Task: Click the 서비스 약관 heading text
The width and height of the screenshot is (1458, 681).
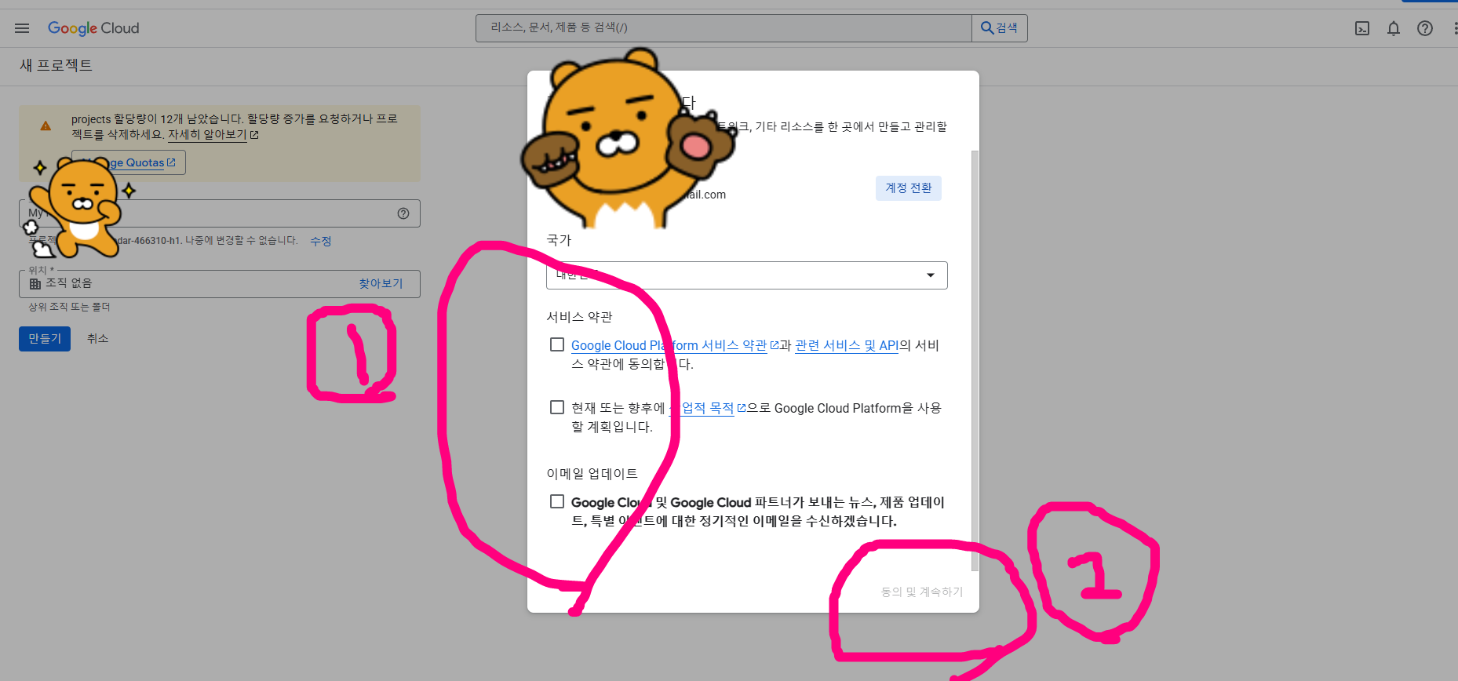Action: click(x=579, y=317)
